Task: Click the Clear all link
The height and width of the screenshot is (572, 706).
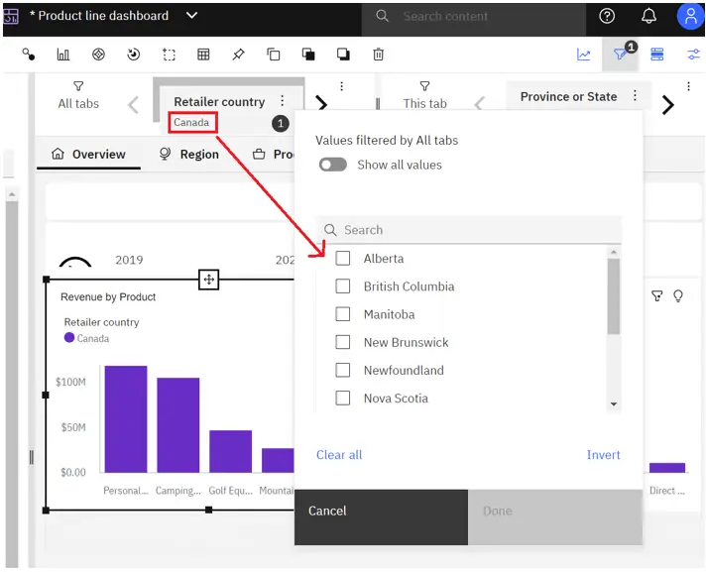Action: (x=339, y=455)
